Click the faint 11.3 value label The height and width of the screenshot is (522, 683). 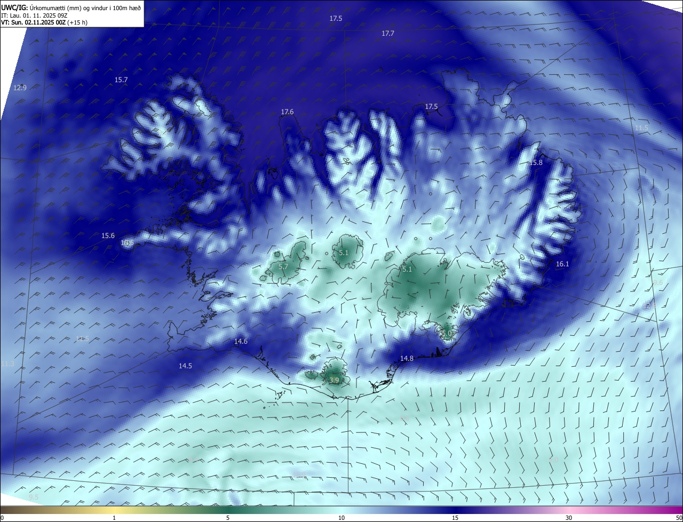7,363
